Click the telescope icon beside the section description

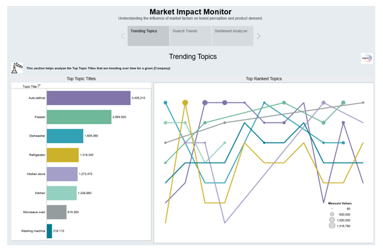pyautogui.click(x=17, y=68)
